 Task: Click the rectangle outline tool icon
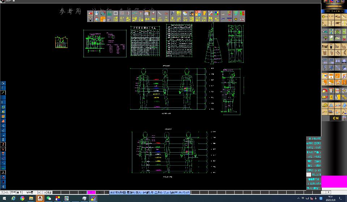pos(116,13)
